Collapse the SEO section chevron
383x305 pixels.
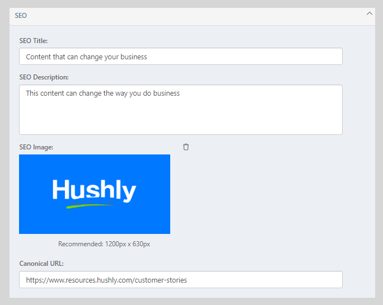(x=370, y=13)
